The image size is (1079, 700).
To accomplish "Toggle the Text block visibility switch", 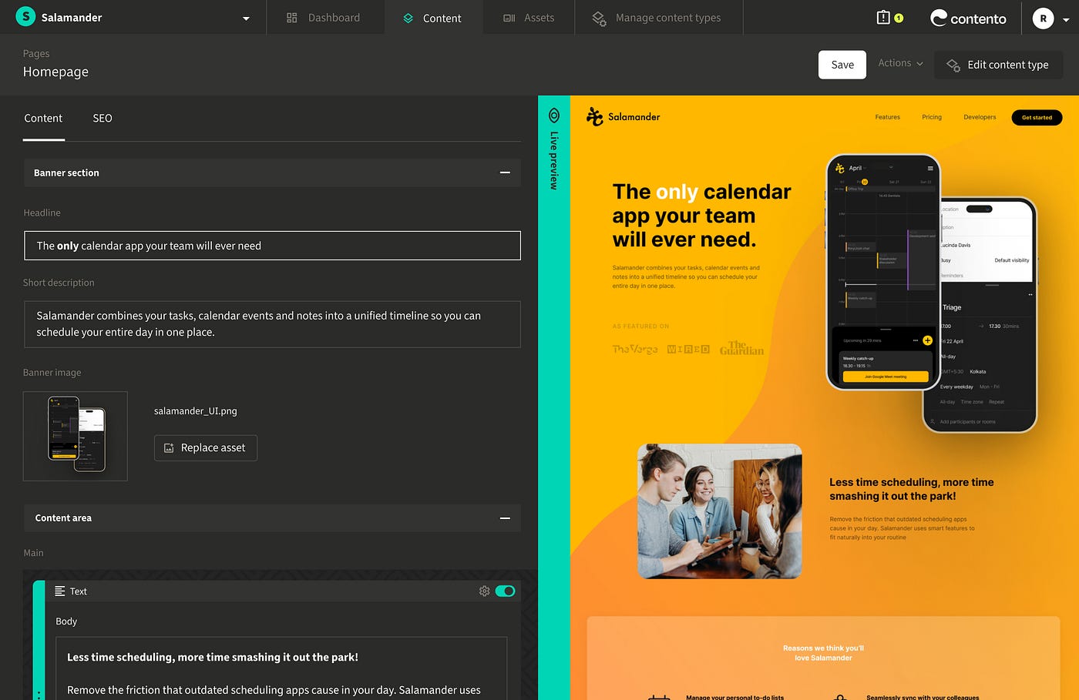I will (x=505, y=591).
